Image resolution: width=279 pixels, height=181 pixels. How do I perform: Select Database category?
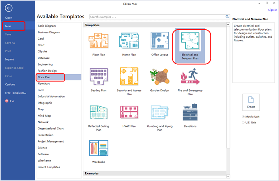[x=43, y=58]
